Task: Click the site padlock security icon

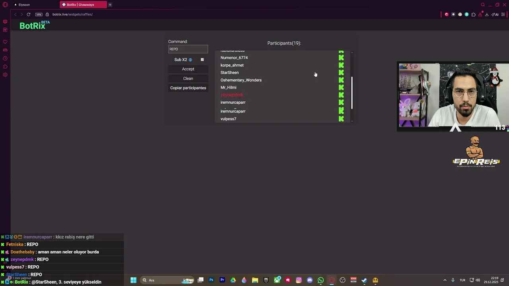Action: (x=47, y=14)
